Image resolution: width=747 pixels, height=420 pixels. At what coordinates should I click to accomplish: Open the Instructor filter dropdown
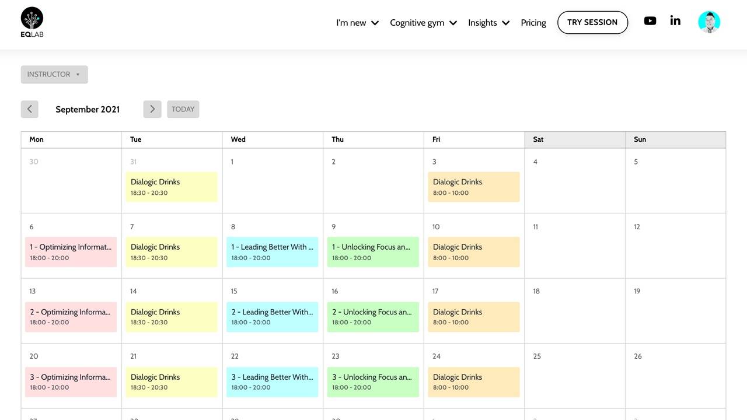[x=54, y=74]
